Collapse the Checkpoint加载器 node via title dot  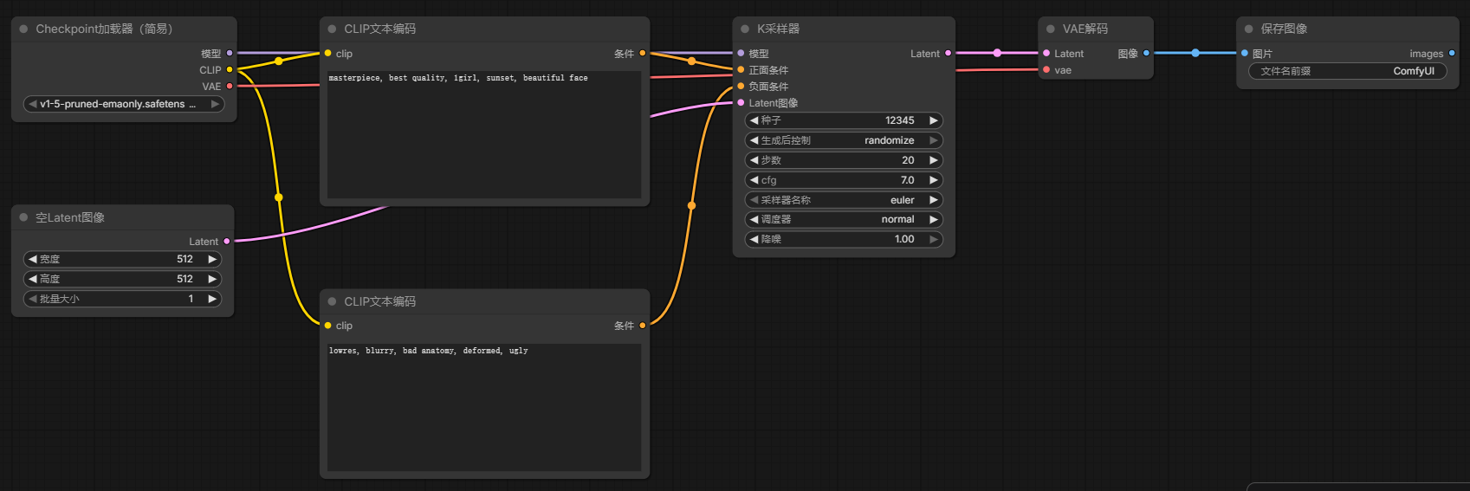click(23, 29)
